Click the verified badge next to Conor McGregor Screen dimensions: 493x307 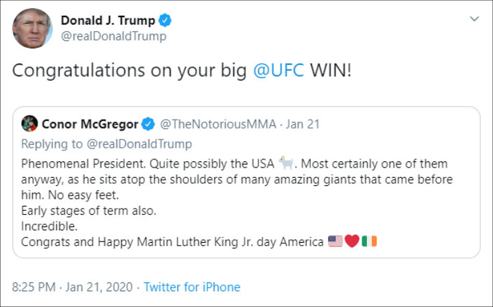148,124
